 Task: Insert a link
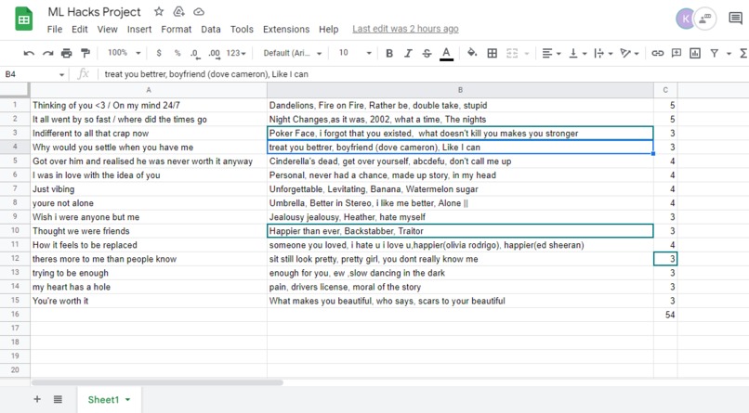[657, 54]
